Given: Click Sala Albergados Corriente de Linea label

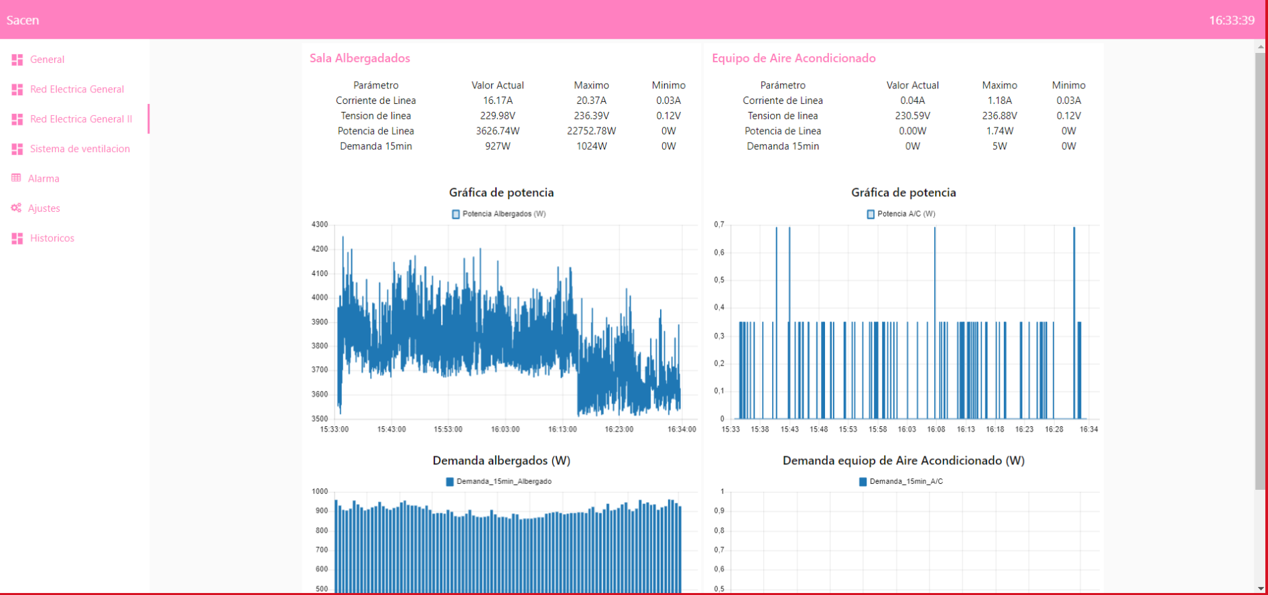Looking at the screenshot, I should click(375, 101).
